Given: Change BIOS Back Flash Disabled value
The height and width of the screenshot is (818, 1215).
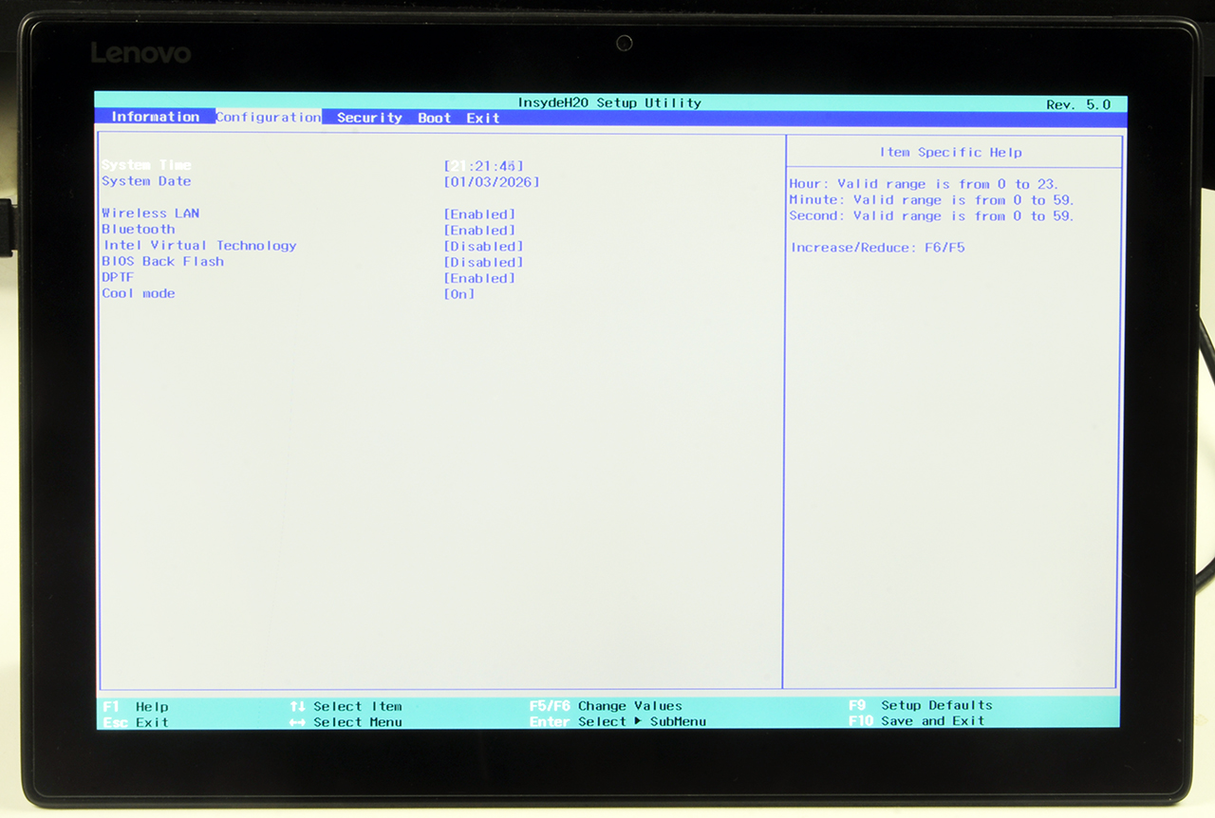Looking at the screenshot, I should 483,262.
